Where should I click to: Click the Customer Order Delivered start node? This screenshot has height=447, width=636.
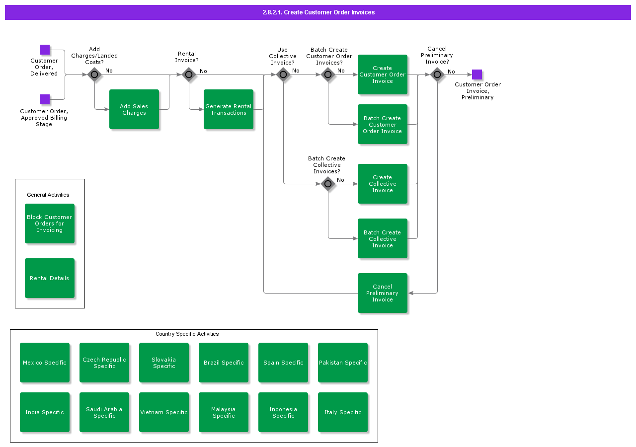[44, 49]
